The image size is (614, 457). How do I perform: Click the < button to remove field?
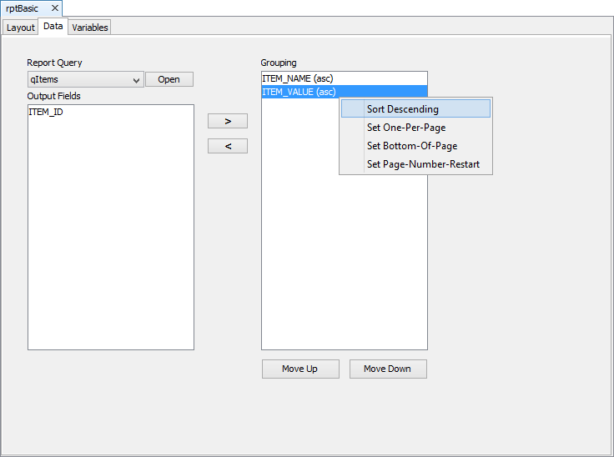click(x=228, y=146)
